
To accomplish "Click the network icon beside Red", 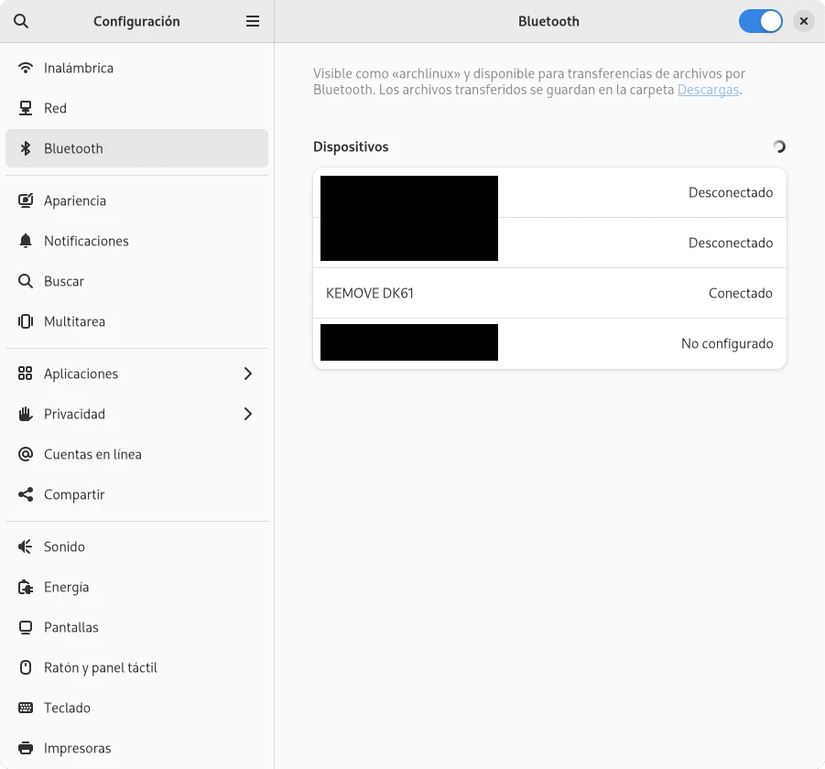I will click(x=26, y=108).
